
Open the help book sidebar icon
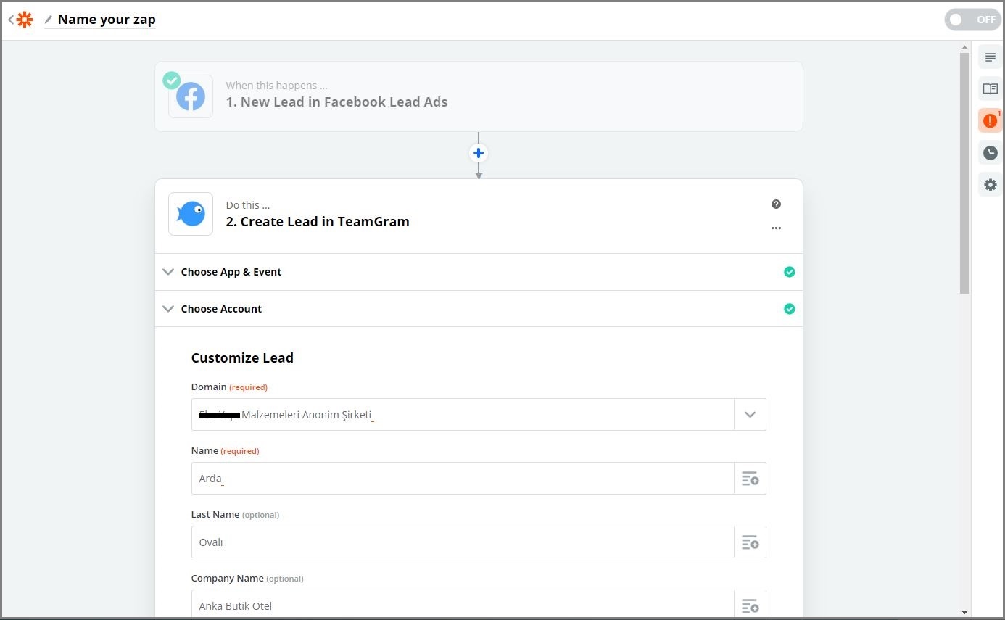(990, 88)
